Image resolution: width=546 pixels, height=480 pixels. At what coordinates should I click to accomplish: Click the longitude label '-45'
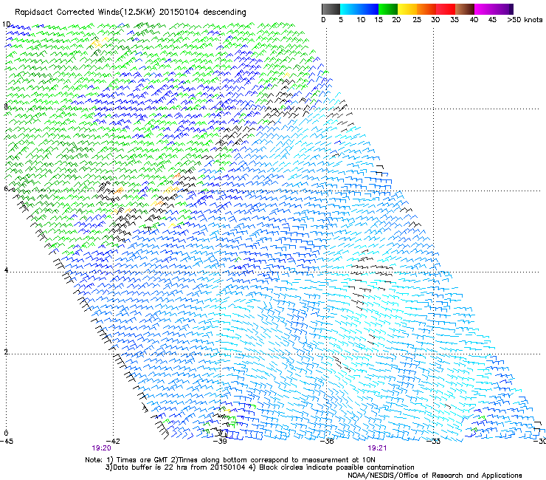(7, 442)
